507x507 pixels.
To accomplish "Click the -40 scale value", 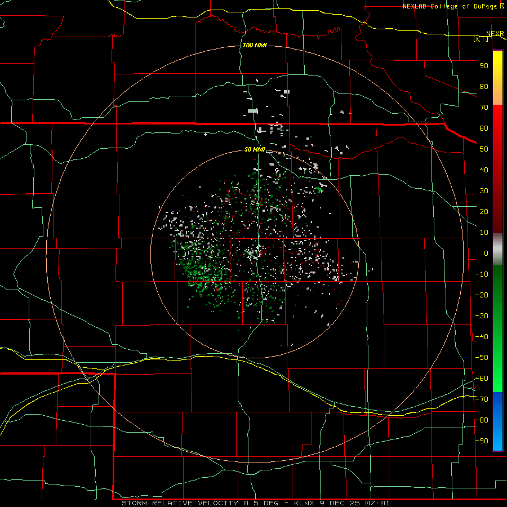I will (482, 337).
